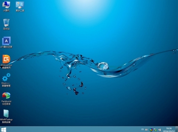Screen dimensions: 178x132
Task: Click the 2016/10/12 date in the taskbar
Action: [169, 131]
